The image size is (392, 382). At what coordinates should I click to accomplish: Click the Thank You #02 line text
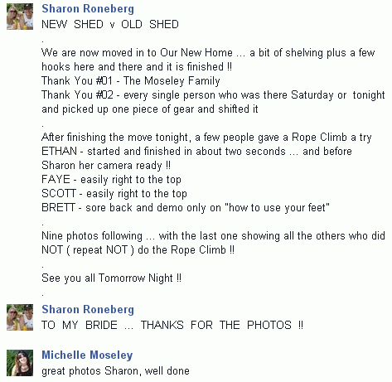213,95
